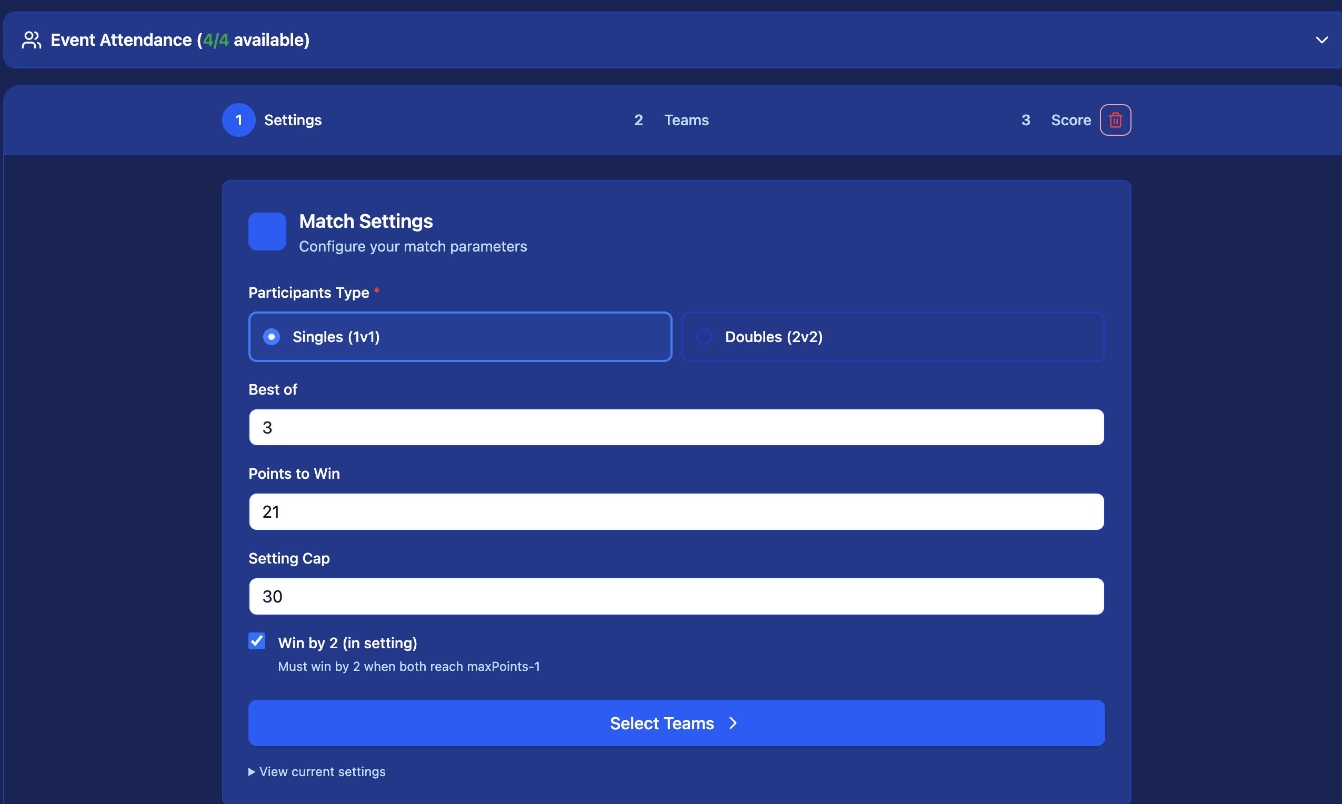Click the Select Teams button
Screen dimensions: 1342x804
pyautogui.click(x=676, y=723)
